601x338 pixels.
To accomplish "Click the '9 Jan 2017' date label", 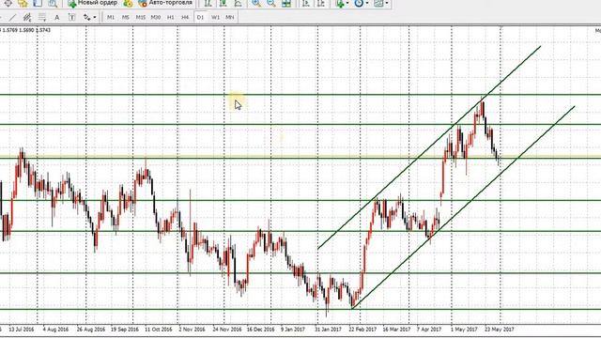I will [293, 330].
